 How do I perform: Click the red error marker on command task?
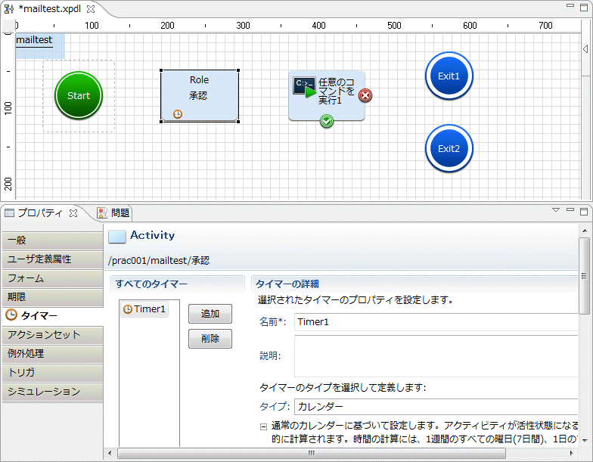pos(365,95)
